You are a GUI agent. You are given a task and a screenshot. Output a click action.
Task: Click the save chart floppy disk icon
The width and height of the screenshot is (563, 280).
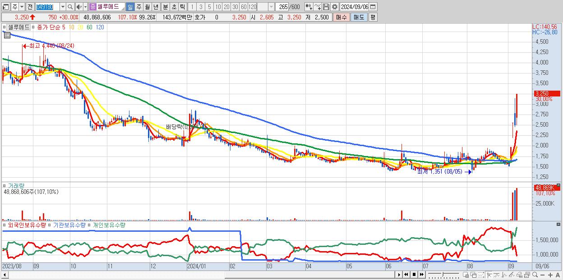click(x=326, y=7)
